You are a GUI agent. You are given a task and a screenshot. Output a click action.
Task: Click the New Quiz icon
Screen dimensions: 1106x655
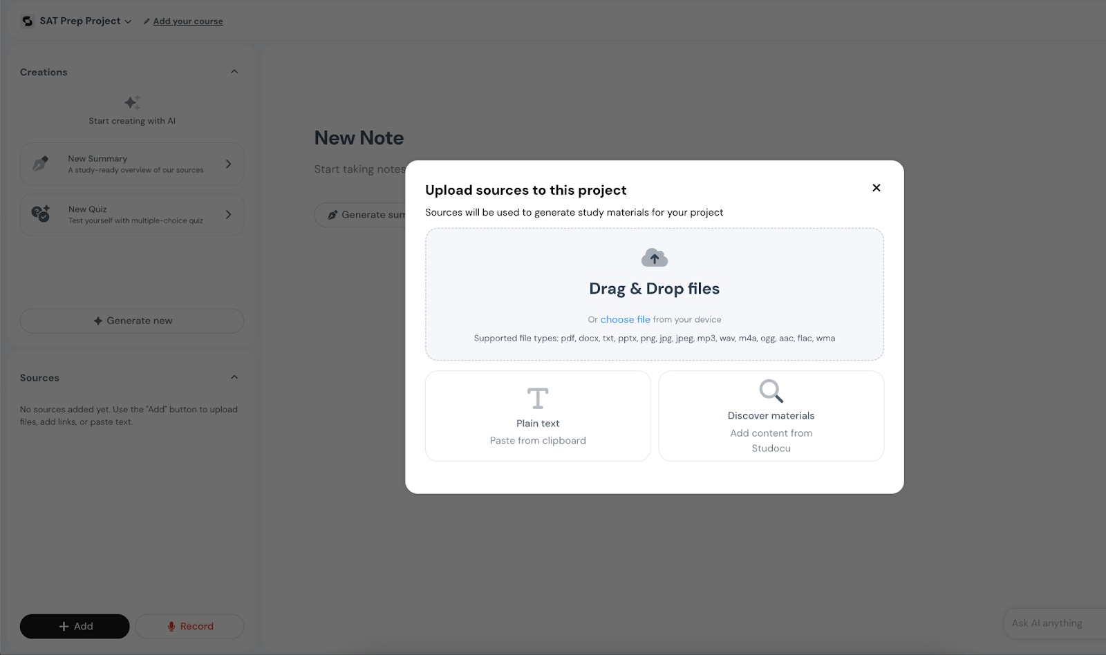(41, 214)
